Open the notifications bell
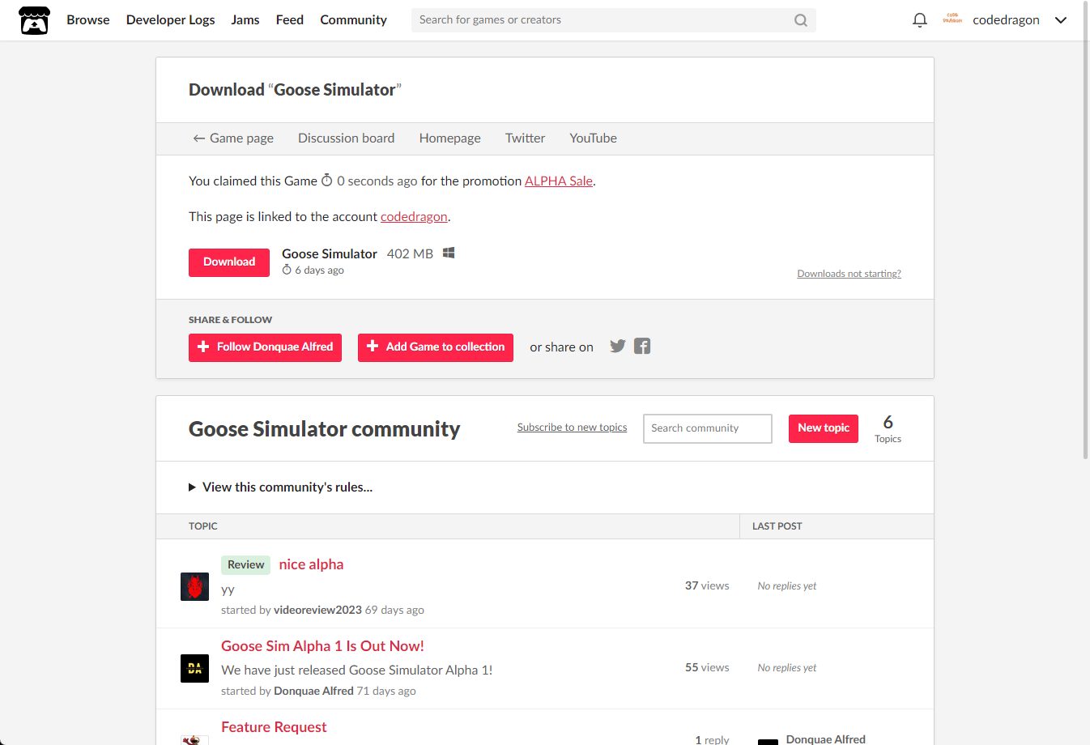Image resolution: width=1090 pixels, height=745 pixels. click(920, 20)
